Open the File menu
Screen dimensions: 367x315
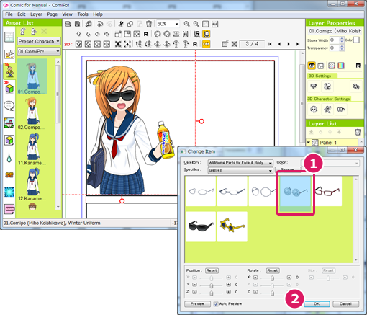9,14
